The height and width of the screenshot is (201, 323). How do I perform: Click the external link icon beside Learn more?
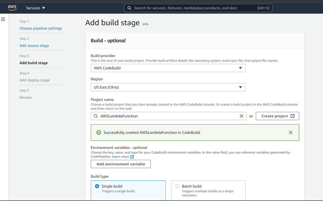(x=132, y=157)
